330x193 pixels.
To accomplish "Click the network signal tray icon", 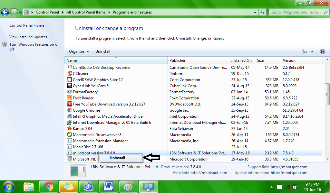I will (287, 187).
